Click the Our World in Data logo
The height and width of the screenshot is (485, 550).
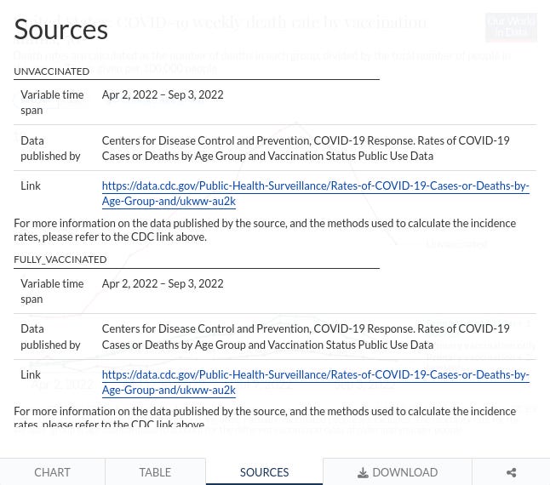coord(511,27)
